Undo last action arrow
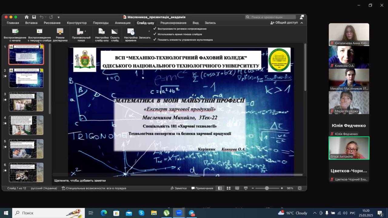Viewport: 388px width, 218px height. (x=42, y=17)
